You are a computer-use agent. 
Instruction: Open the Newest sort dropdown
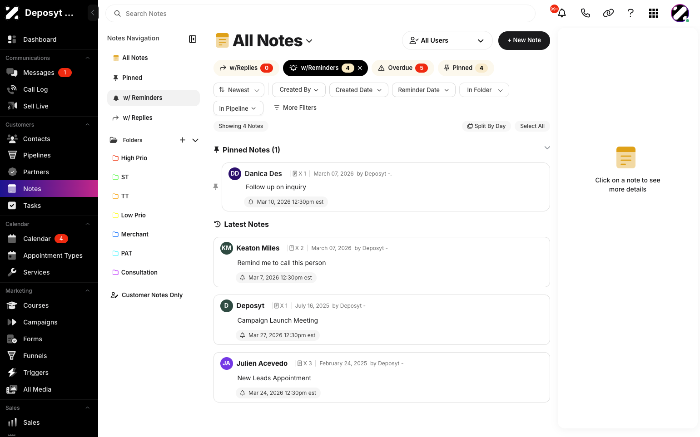238,90
